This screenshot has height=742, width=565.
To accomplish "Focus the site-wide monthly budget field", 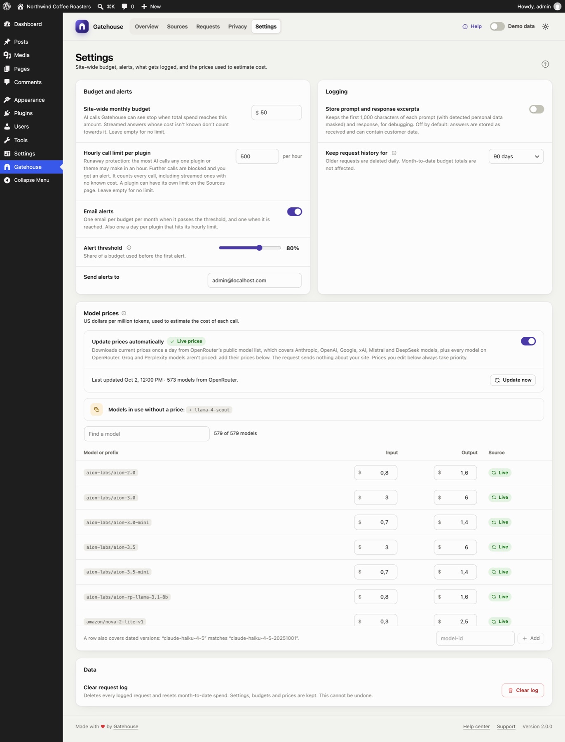I will [x=277, y=113].
